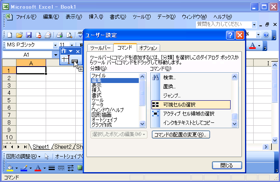Click the Excel workbook icon in menu bar
The width and height of the screenshot is (280, 182).
click(x=9, y=17)
